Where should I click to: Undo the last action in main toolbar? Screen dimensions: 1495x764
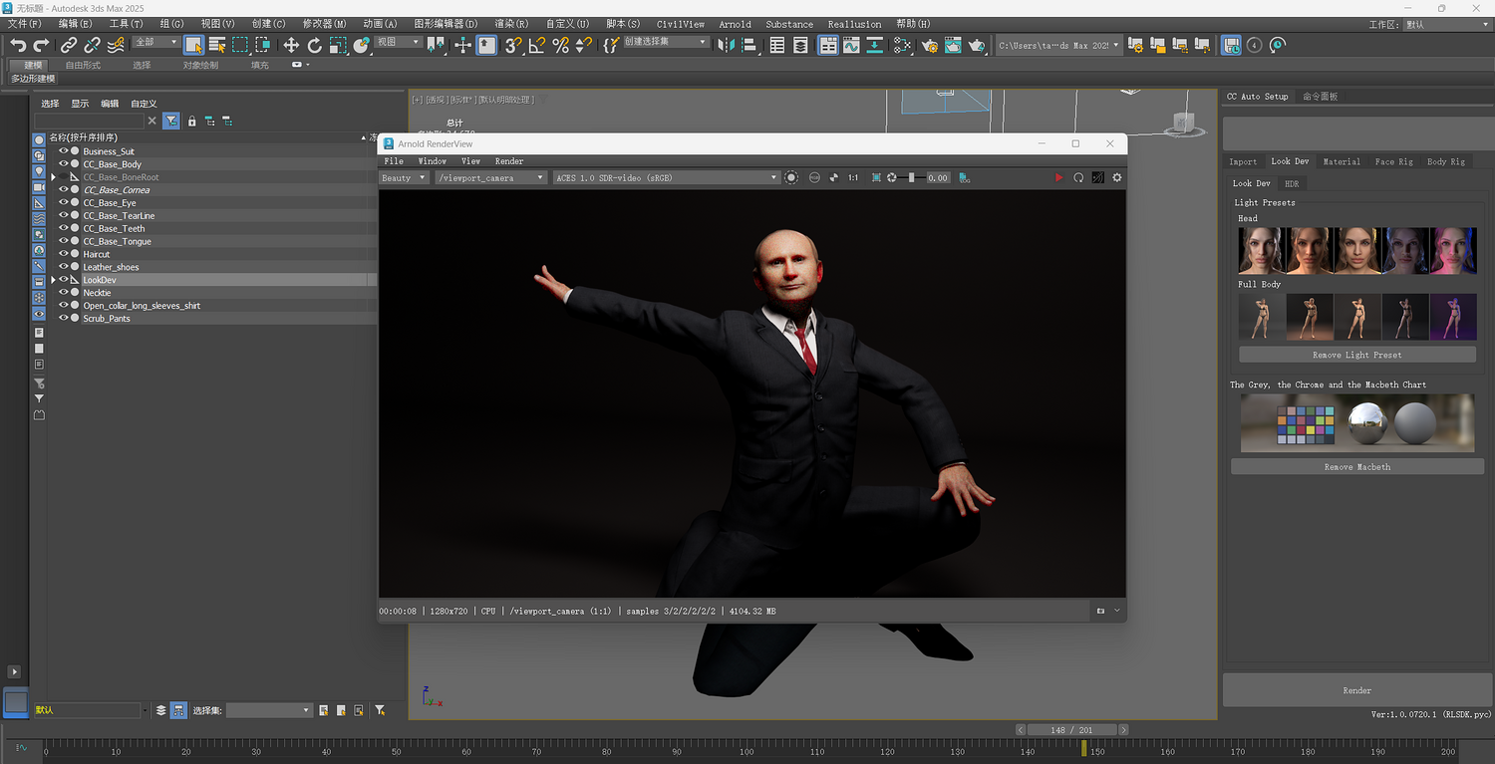pyautogui.click(x=18, y=45)
